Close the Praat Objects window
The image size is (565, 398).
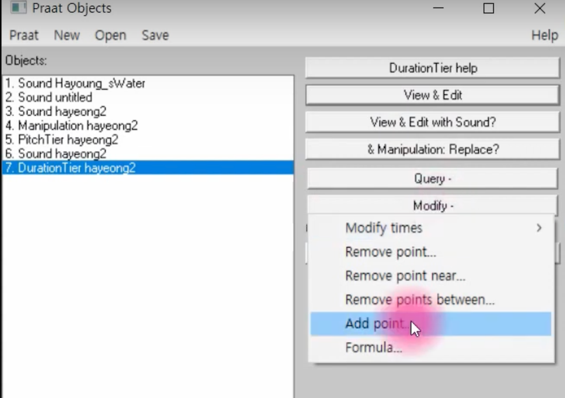coord(539,8)
